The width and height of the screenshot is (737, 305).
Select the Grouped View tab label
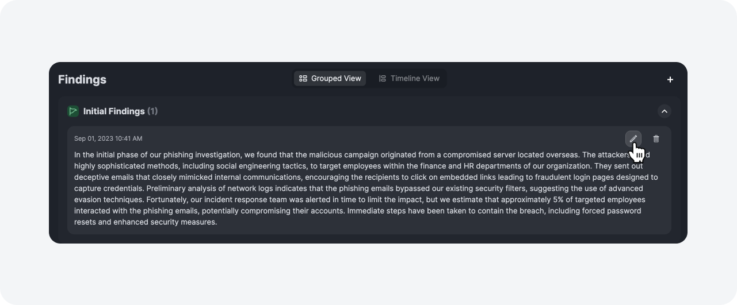pos(336,79)
